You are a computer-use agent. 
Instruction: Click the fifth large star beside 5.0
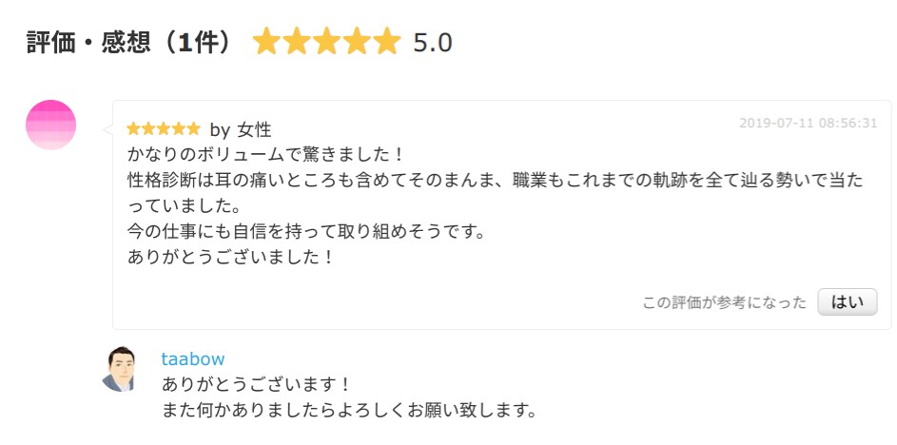point(387,41)
